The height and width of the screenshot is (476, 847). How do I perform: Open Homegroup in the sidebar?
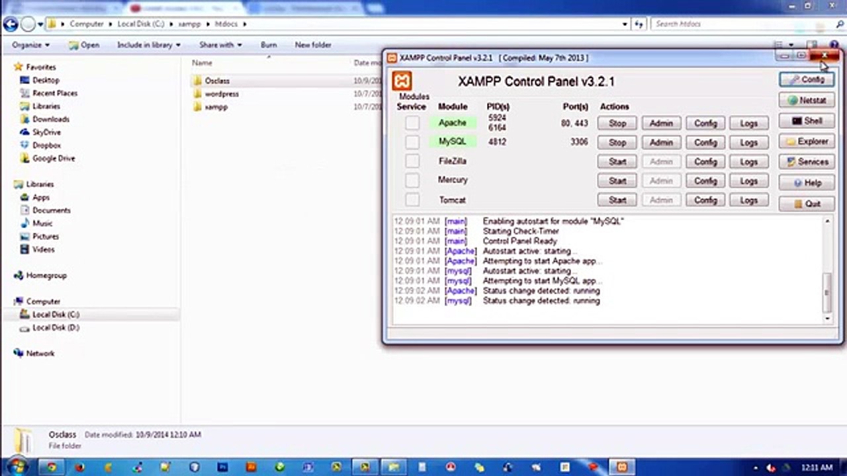[46, 276]
